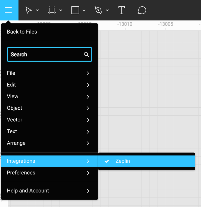Select the Comment tool
The height and width of the screenshot is (207, 201).
[142, 10]
